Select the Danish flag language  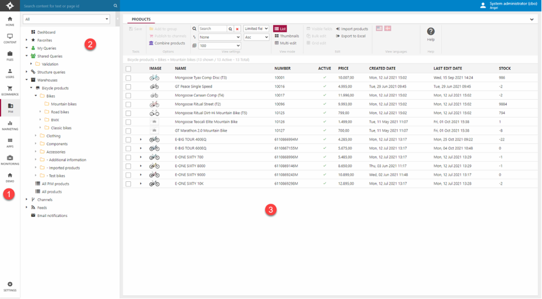click(388, 28)
